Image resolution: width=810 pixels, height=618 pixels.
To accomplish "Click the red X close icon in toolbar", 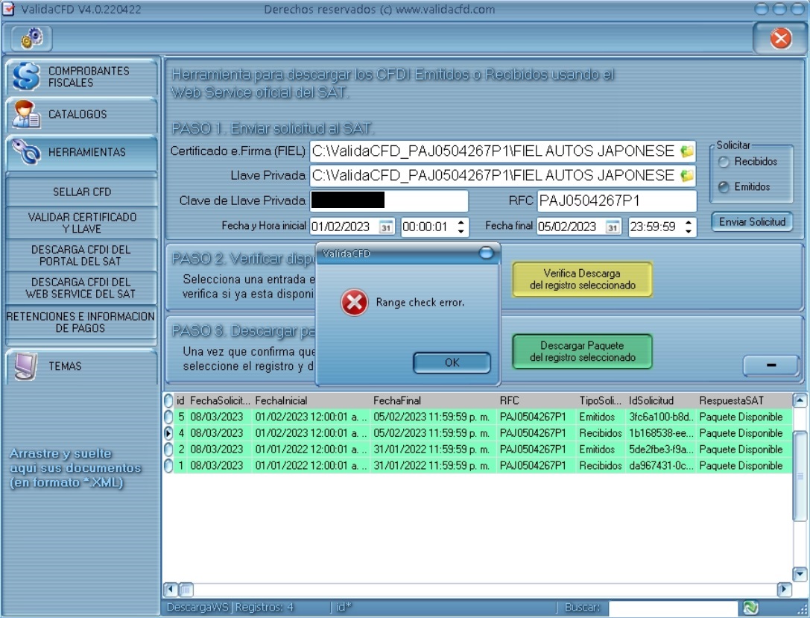I will (780, 38).
